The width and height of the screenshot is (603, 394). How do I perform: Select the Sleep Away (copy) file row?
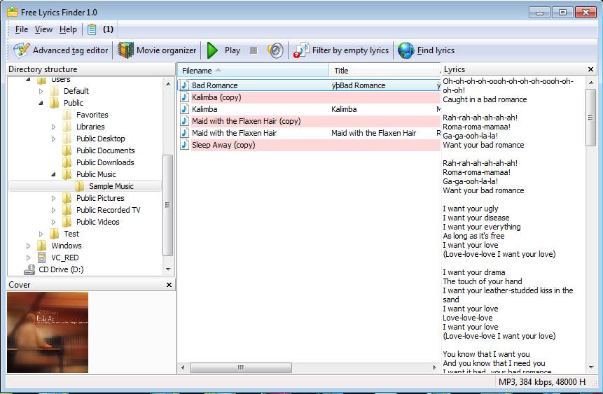[x=223, y=145]
